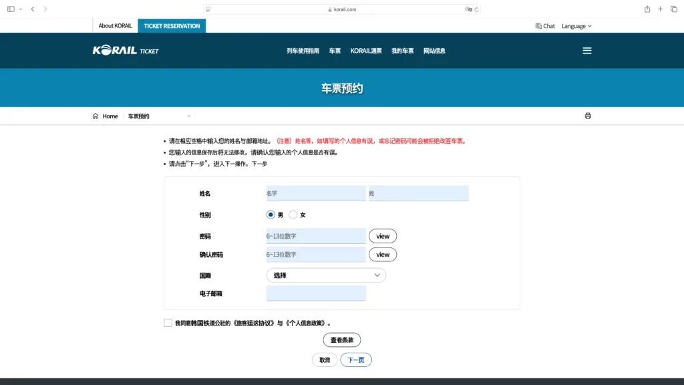Image resolution: width=684 pixels, height=385 pixels.
Task: Expand the Language dropdown
Action: pyautogui.click(x=576, y=26)
